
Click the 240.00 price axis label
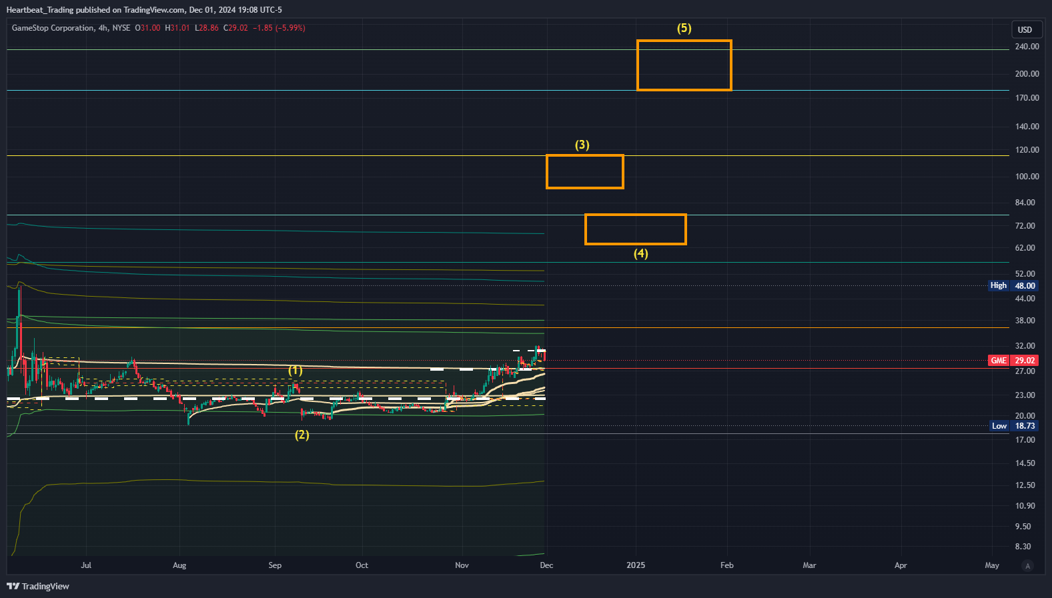coord(1027,47)
